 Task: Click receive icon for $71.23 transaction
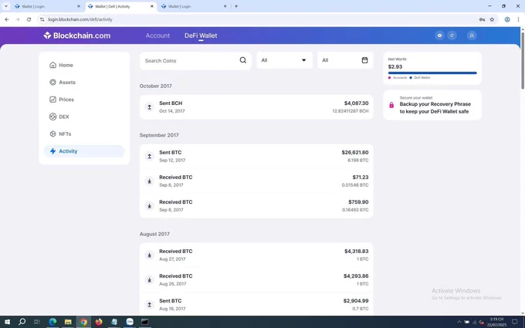click(x=149, y=181)
